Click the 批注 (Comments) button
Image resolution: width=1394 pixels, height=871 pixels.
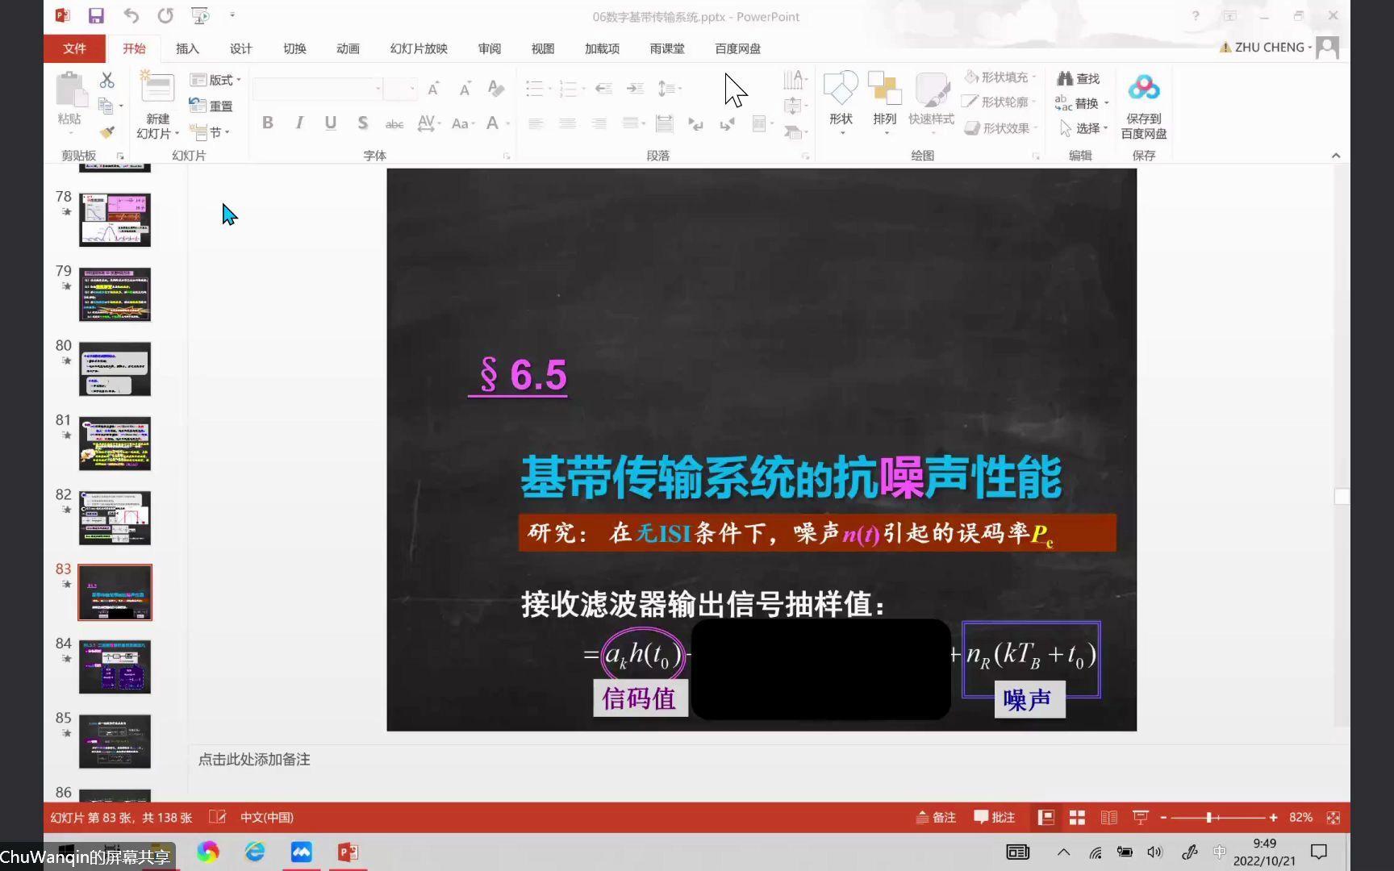[994, 817]
